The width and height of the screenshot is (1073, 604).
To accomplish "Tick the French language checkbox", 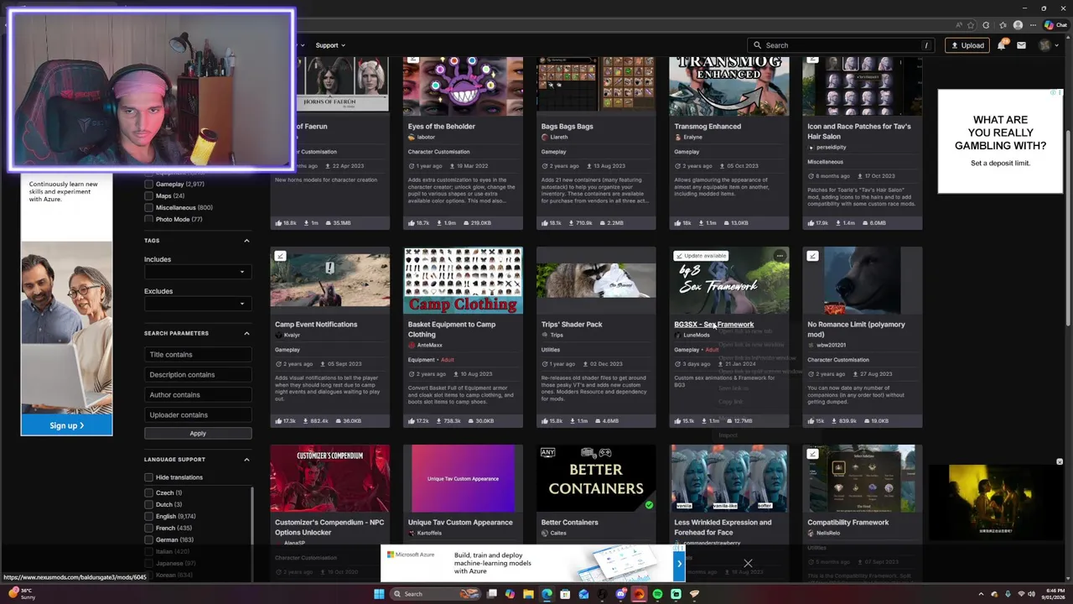I will click(148, 528).
